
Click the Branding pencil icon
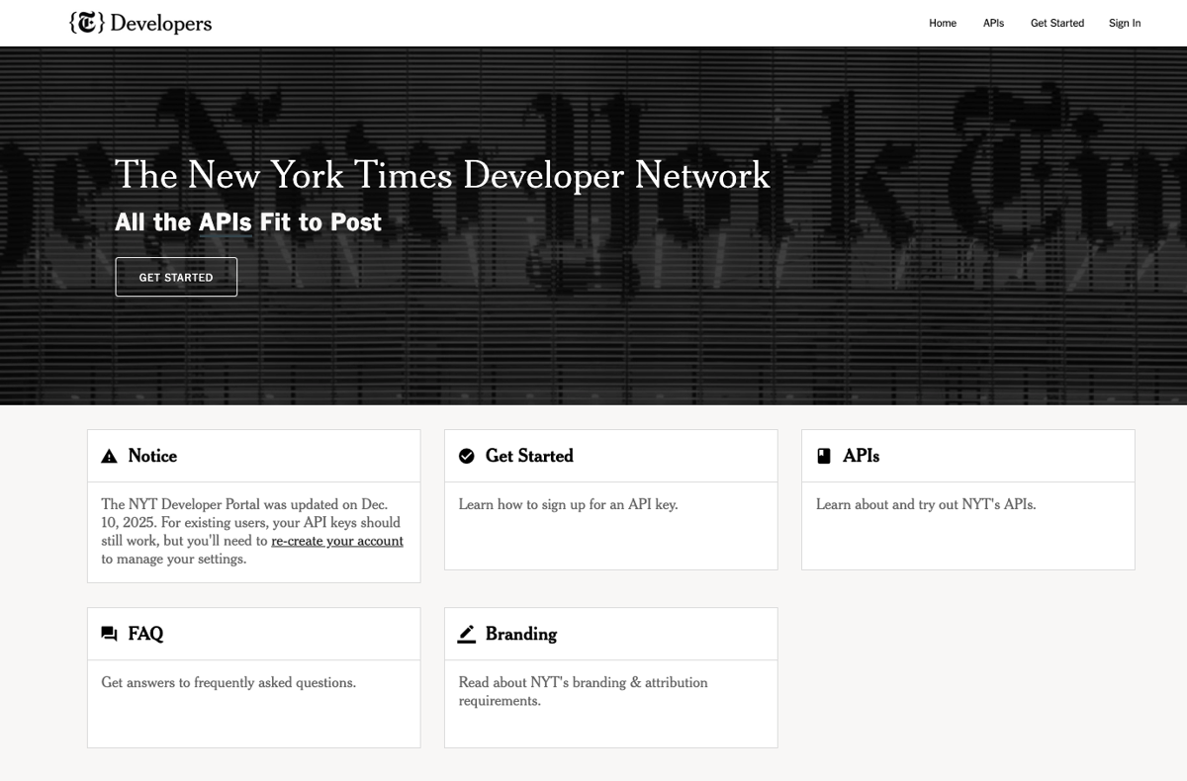467,634
